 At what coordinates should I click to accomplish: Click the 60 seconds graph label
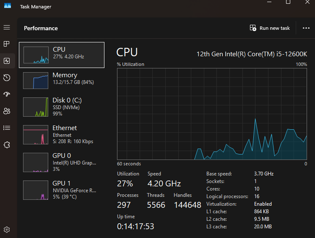pyautogui.click(x=129, y=164)
